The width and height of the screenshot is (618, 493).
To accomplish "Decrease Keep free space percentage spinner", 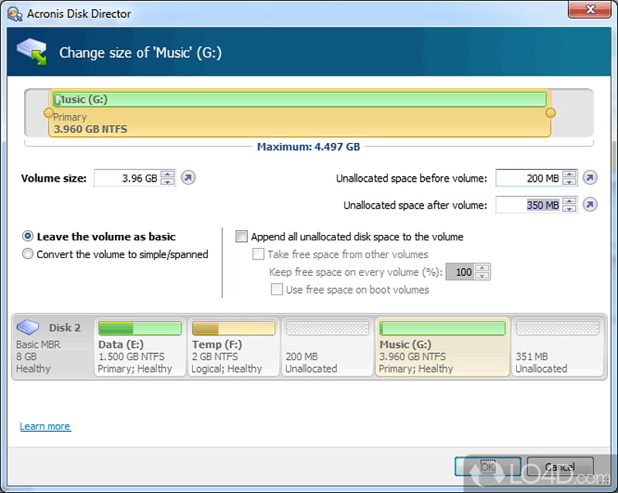I will point(482,275).
